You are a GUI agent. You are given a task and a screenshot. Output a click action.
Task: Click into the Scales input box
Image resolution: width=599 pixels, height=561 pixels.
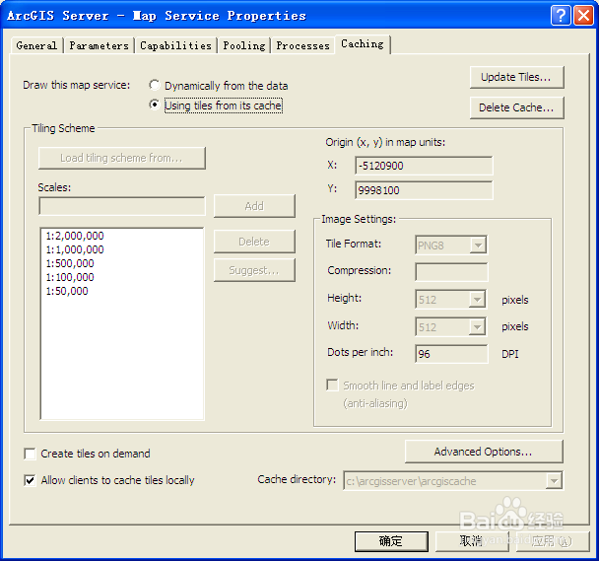[122, 206]
